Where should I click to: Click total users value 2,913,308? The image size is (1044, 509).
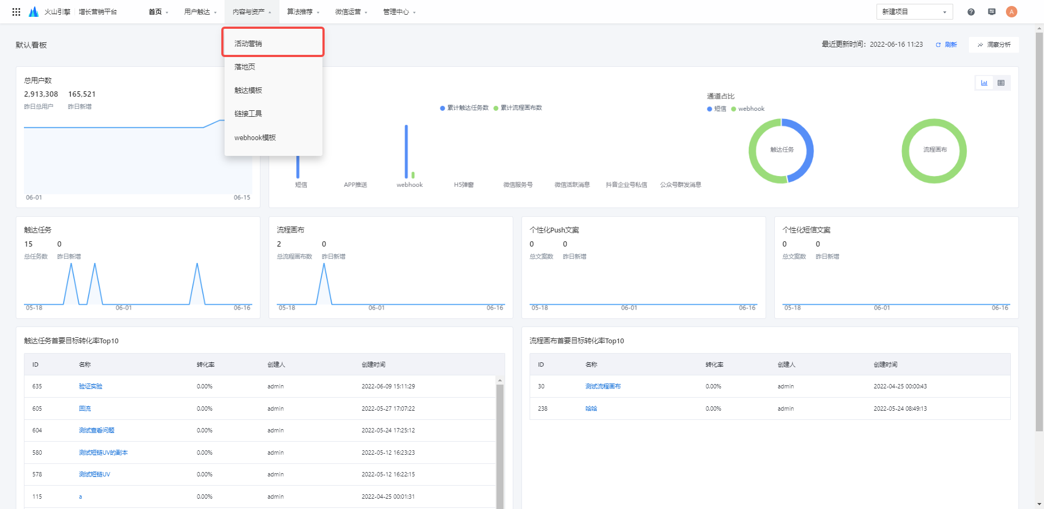point(41,94)
